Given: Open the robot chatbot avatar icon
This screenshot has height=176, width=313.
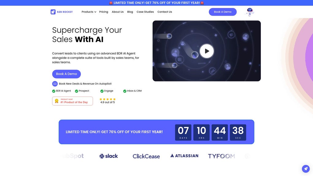Looking at the screenshot, I should [250, 12].
